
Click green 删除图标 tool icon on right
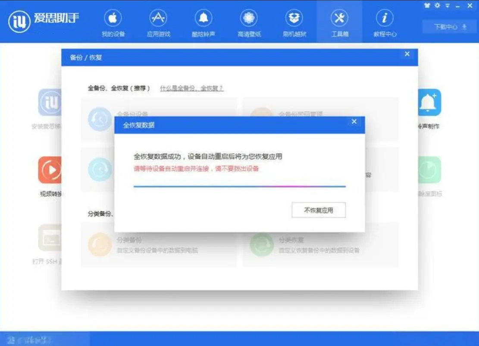point(429,170)
